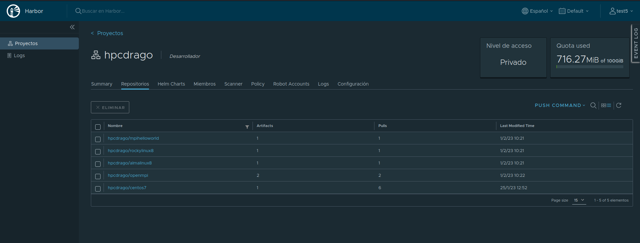Open the test5 user menu
The width and height of the screenshot is (640, 243).
621,11
